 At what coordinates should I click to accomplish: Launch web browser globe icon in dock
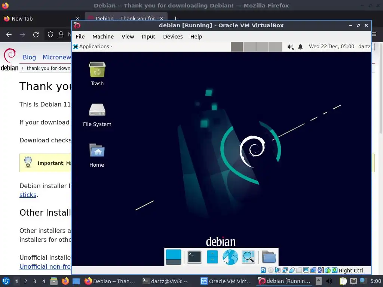pyautogui.click(x=230, y=257)
